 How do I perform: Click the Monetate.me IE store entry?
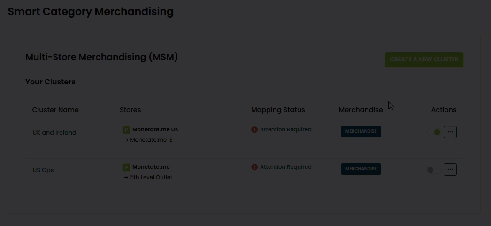tap(151, 140)
